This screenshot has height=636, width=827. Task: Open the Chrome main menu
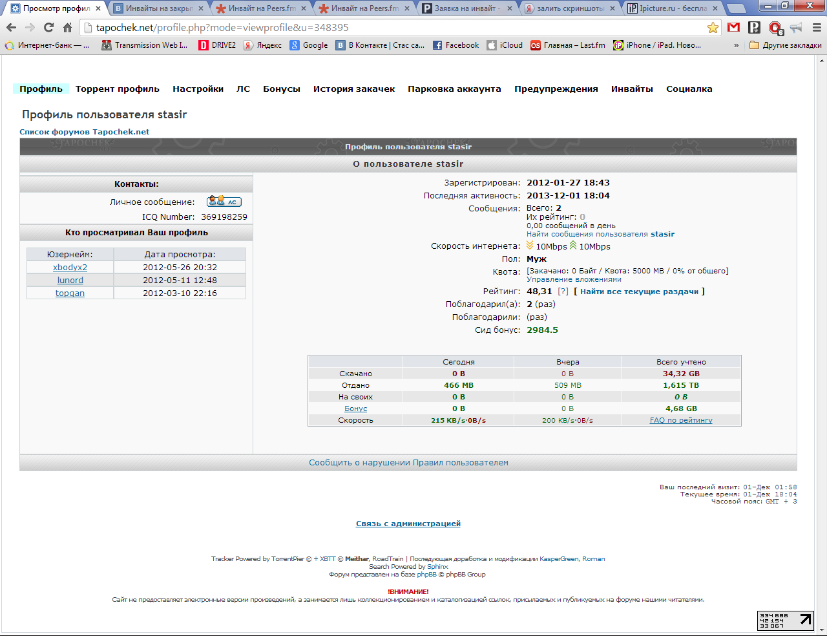coord(817,28)
